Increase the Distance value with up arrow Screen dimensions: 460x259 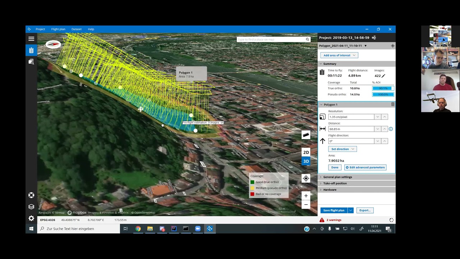pyautogui.click(x=385, y=129)
